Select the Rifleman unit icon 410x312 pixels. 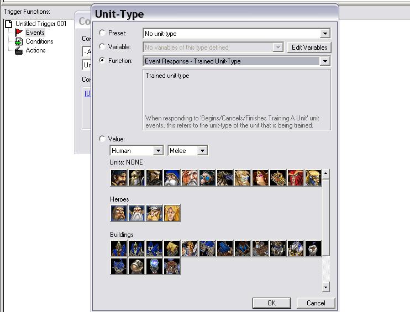click(172, 178)
